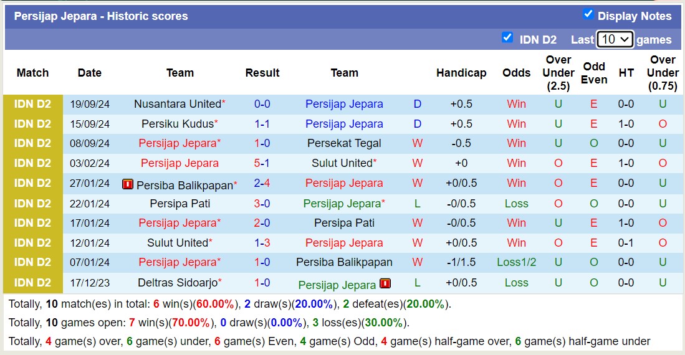Toggle the Display Notes checkbox
685x355 pixels.
click(588, 14)
